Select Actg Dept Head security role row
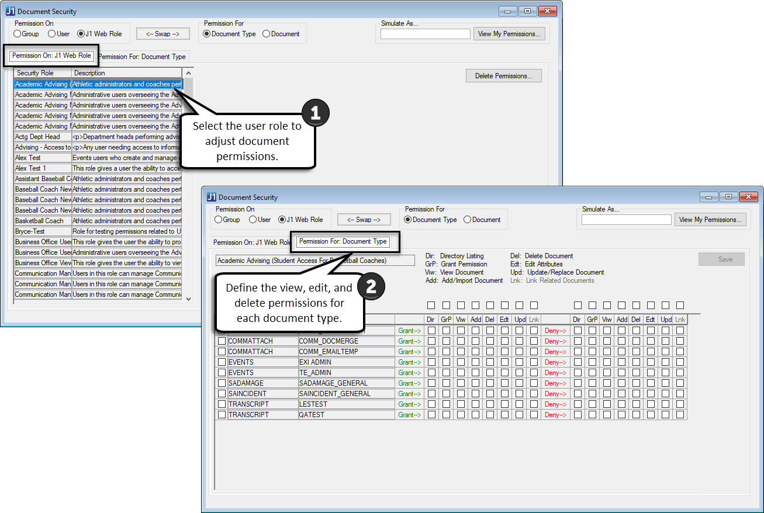 pos(42,137)
